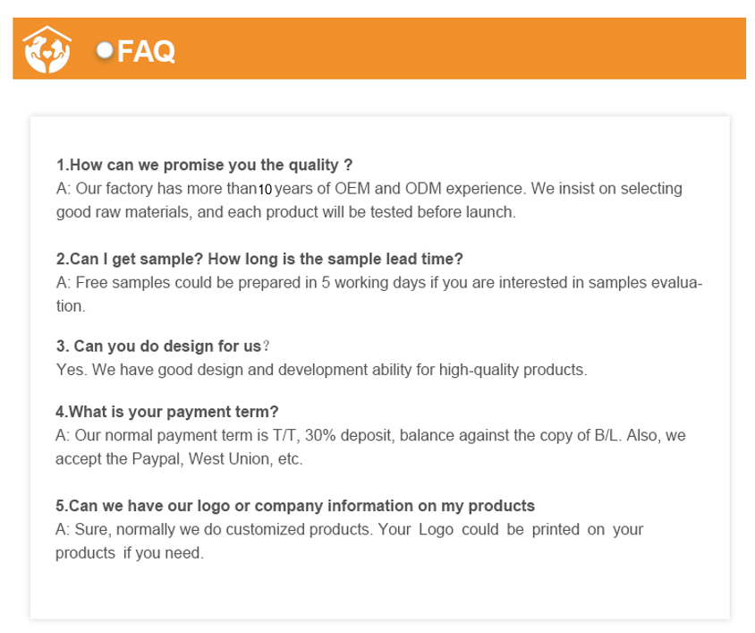Viewport: 755px width, 633px height.
Task: Select question 5 about logo on products
Action: coord(295,505)
